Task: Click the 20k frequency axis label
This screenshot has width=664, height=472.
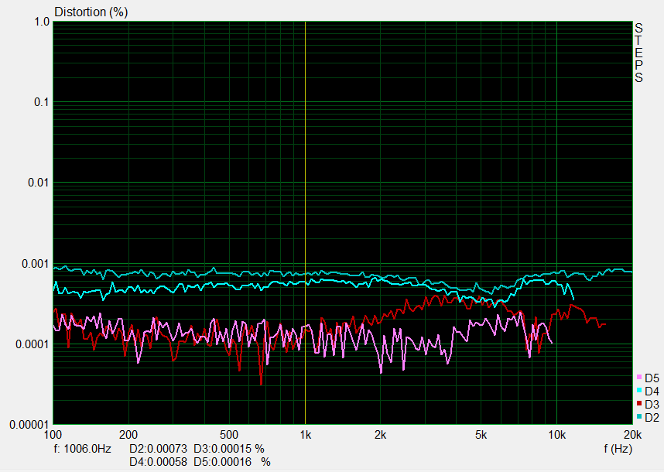Action: tap(633, 435)
